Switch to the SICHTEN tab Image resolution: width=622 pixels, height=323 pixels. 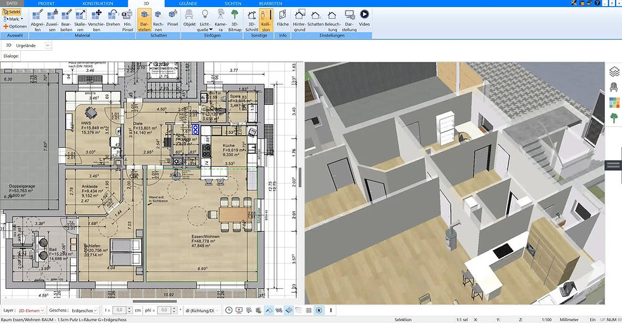[x=233, y=3]
